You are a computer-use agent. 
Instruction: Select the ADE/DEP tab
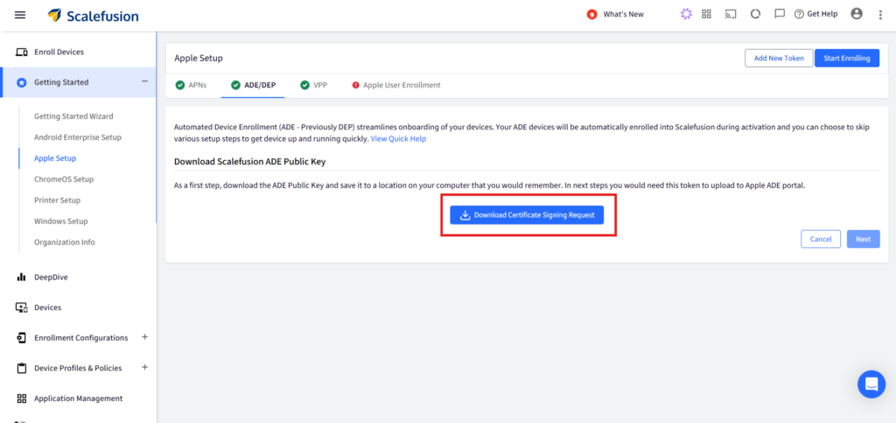coord(253,85)
